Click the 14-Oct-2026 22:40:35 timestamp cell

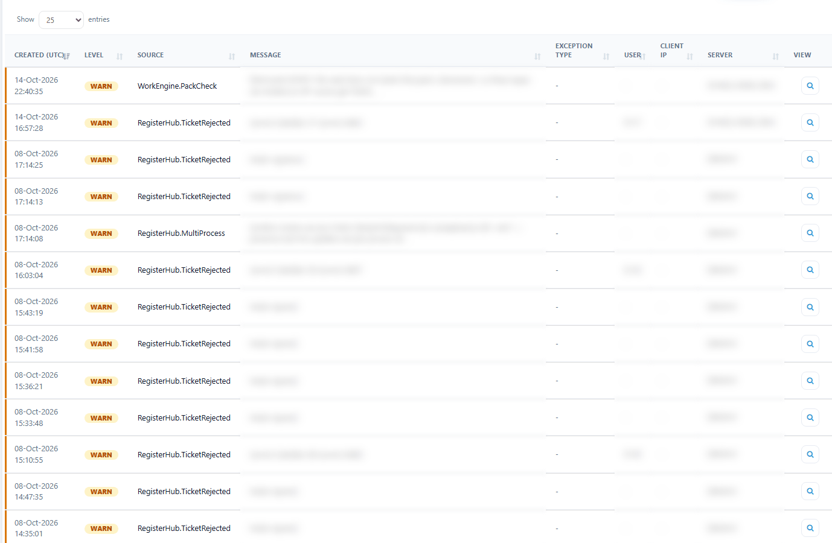(x=36, y=86)
